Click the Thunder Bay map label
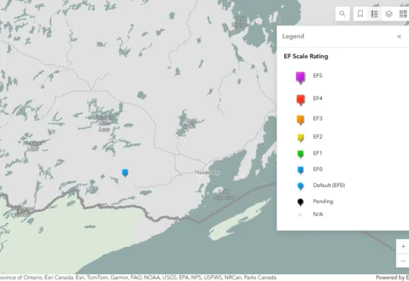The height and width of the screenshot is (281, 409). coord(208,173)
